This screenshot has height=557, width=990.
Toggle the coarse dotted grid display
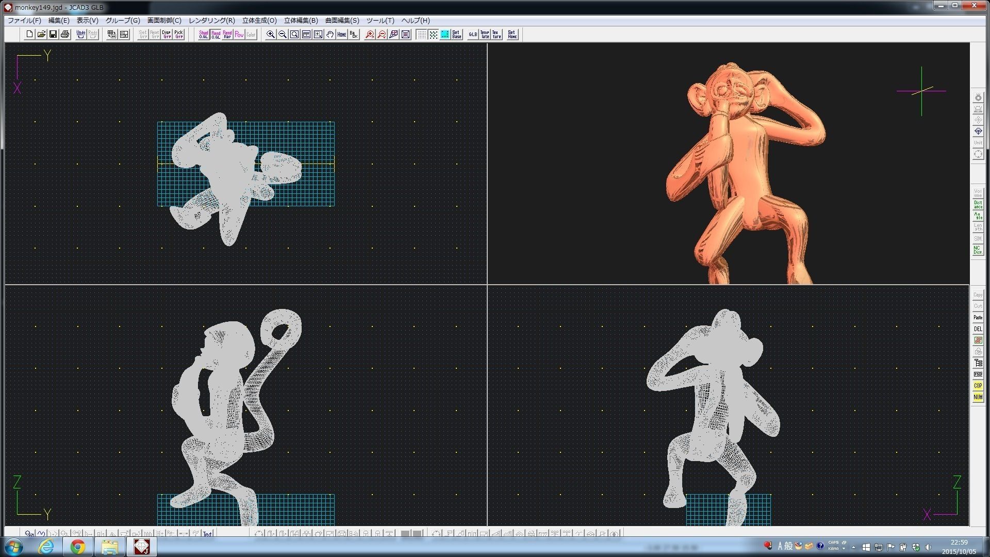tap(434, 35)
